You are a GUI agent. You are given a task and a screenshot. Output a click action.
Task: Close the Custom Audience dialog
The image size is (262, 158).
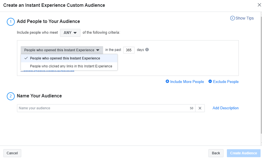pyautogui.click(x=259, y=5)
